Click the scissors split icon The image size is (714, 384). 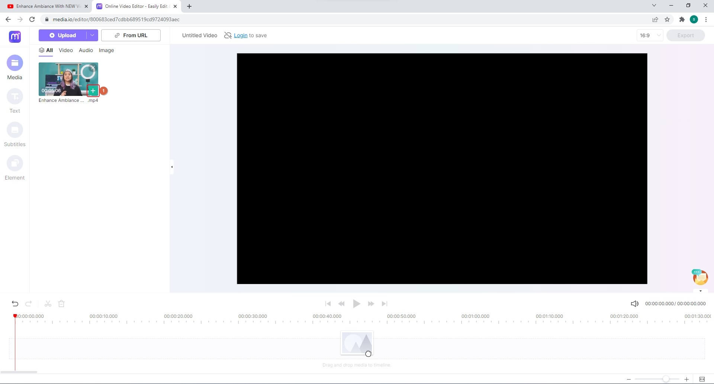pos(48,304)
